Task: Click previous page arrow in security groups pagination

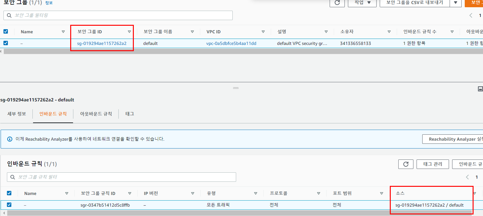Action: click(x=471, y=15)
